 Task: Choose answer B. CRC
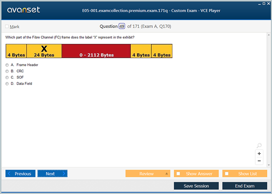[x=7, y=71]
